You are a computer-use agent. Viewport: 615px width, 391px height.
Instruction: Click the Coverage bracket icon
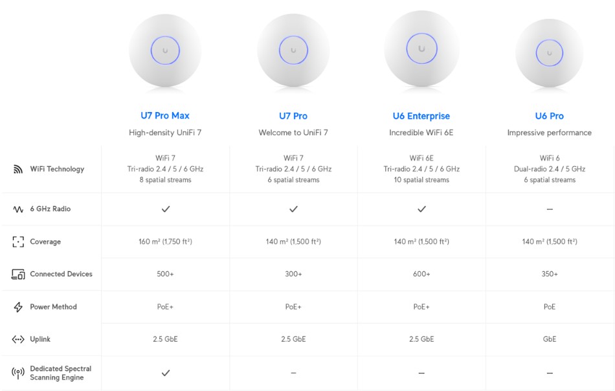click(x=18, y=242)
